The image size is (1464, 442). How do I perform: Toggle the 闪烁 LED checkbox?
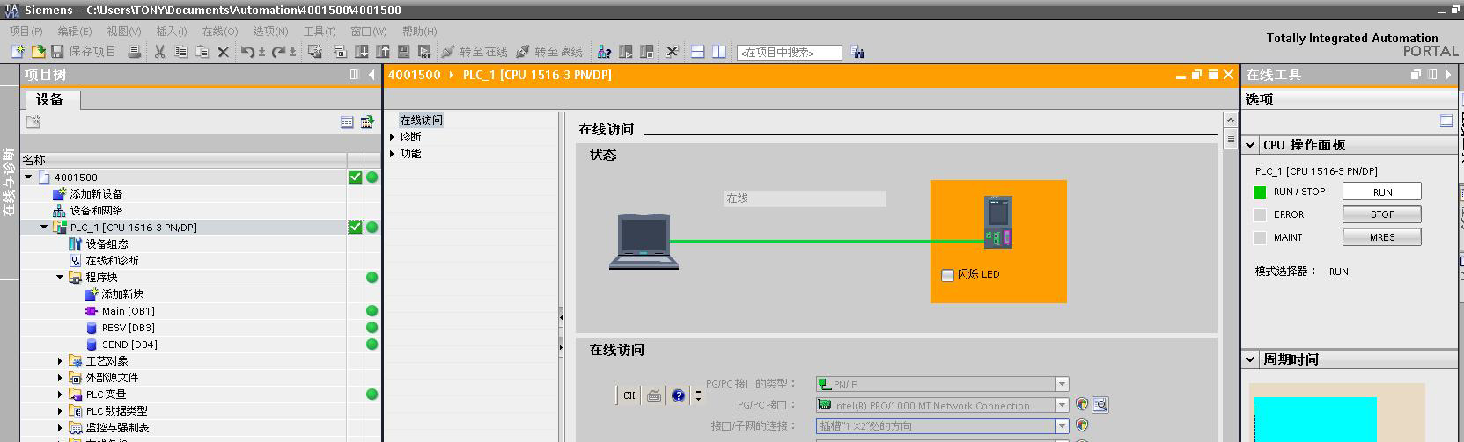pos(947,275)
